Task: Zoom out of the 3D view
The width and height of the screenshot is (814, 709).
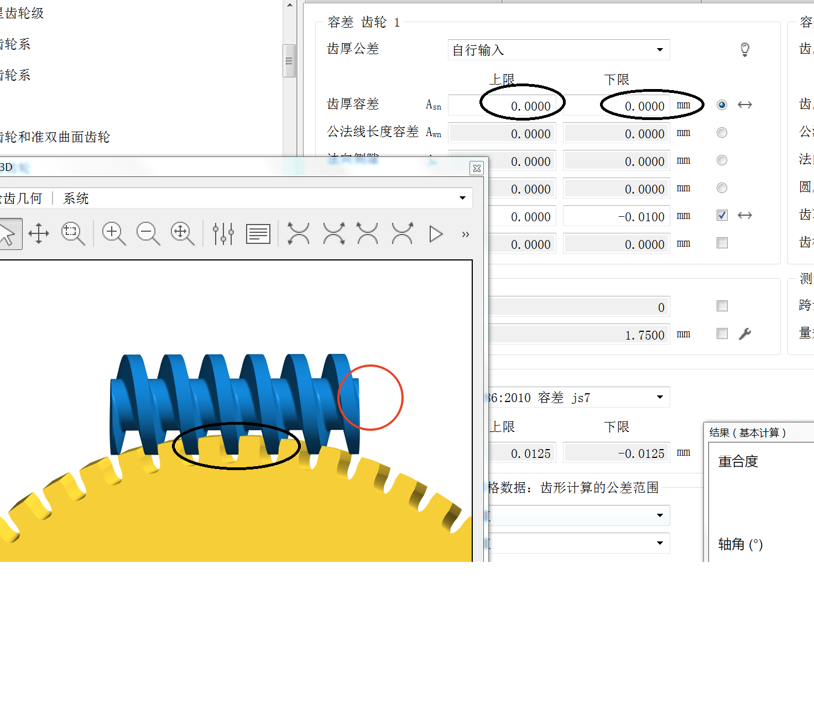Action: [x=148, y=234]
